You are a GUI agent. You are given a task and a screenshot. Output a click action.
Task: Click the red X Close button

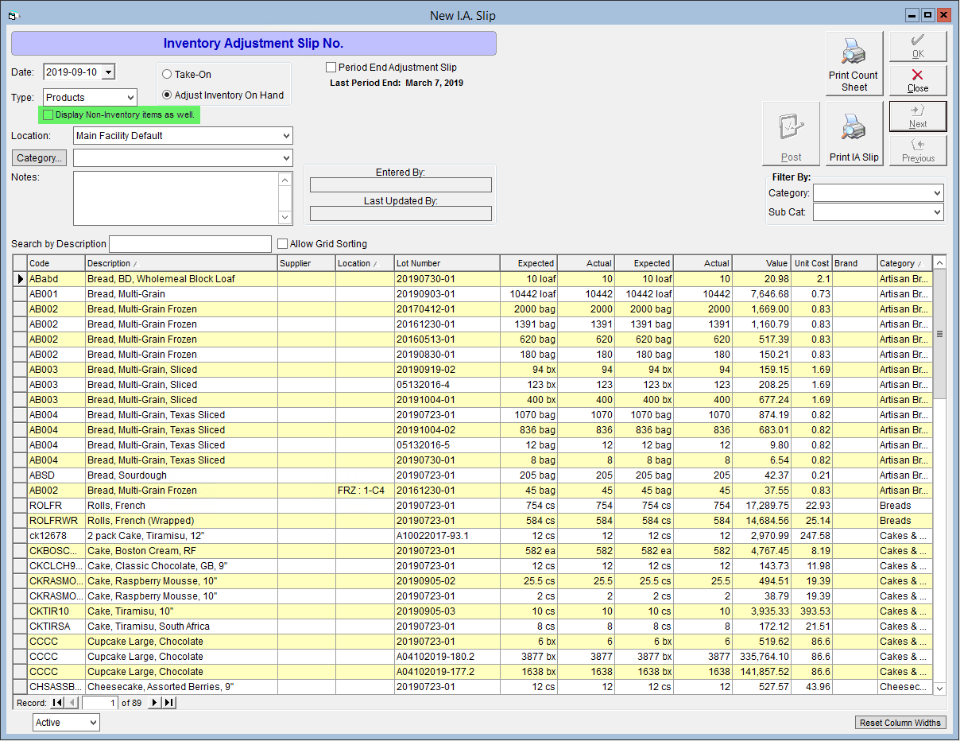pos(918,80)
